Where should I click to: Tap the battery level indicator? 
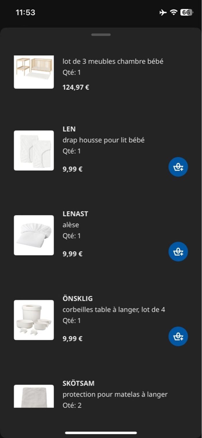[x=186, y=12]
